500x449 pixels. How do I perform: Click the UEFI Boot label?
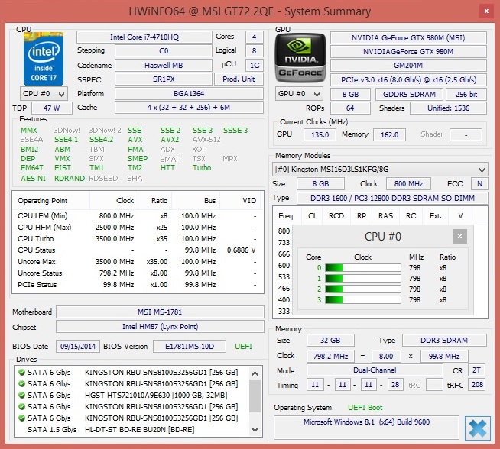point(365,408)
